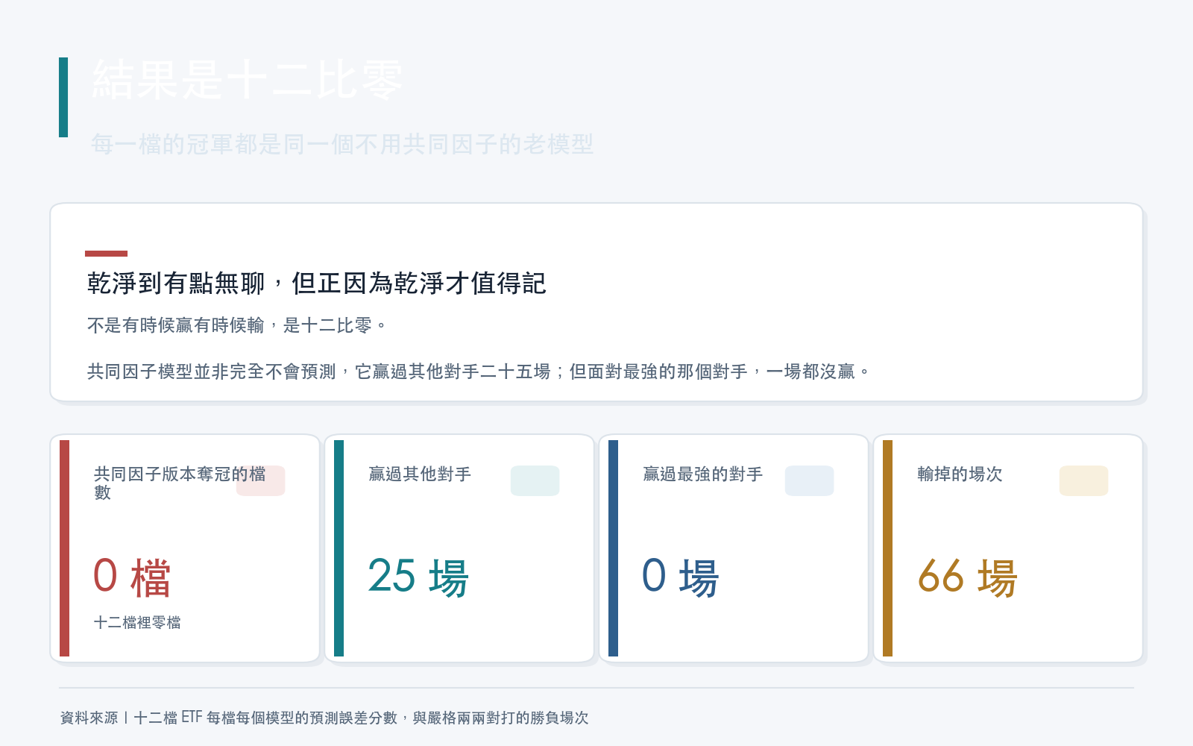
Task: Click the light blue badge in 贏過最強的對手 card
Action: point(809,480)
